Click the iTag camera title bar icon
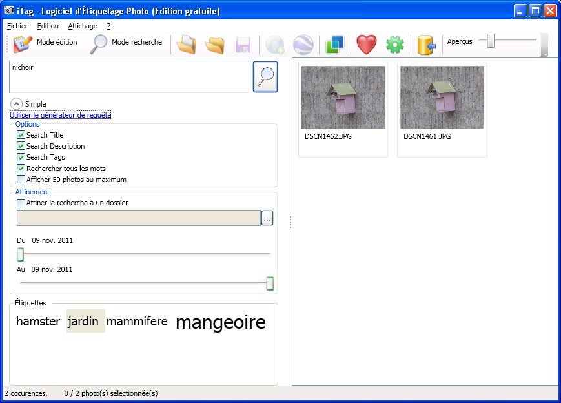 9,10
